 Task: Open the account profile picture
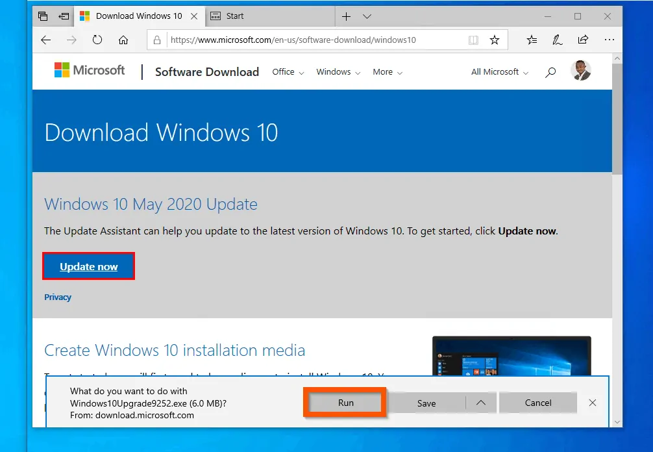pos(580,70)
